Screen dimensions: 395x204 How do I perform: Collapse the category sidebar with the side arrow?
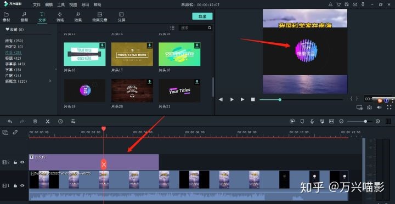(56, 69)
